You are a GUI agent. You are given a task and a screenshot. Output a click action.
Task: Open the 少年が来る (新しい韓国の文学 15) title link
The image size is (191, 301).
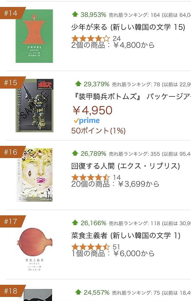click(128, 27)
